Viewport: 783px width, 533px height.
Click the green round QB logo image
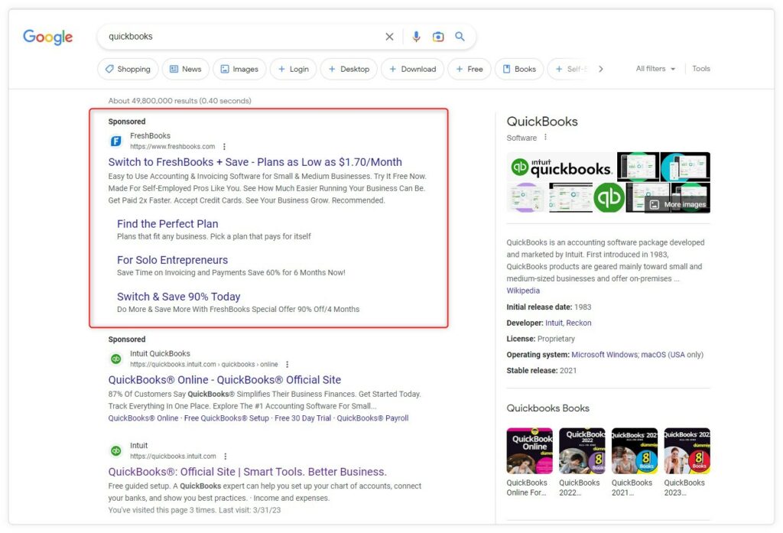[609, 197]
